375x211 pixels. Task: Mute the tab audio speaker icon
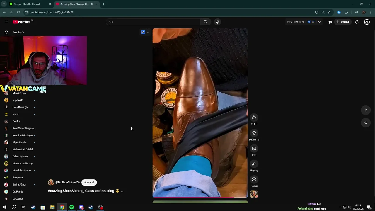pos(92,4)
